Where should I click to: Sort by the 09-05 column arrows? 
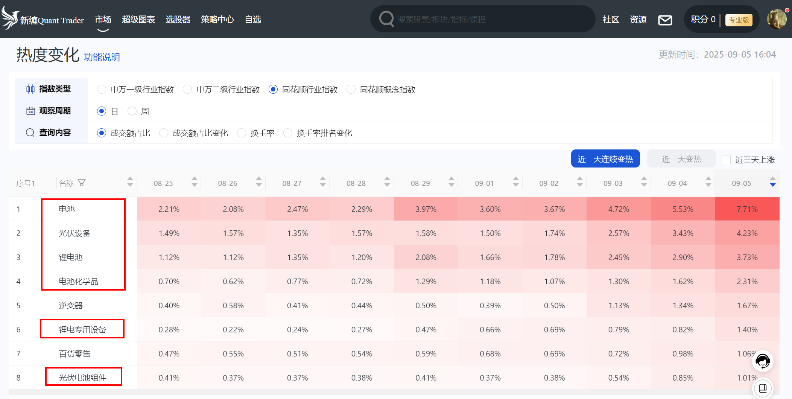(x=772, y=182)
